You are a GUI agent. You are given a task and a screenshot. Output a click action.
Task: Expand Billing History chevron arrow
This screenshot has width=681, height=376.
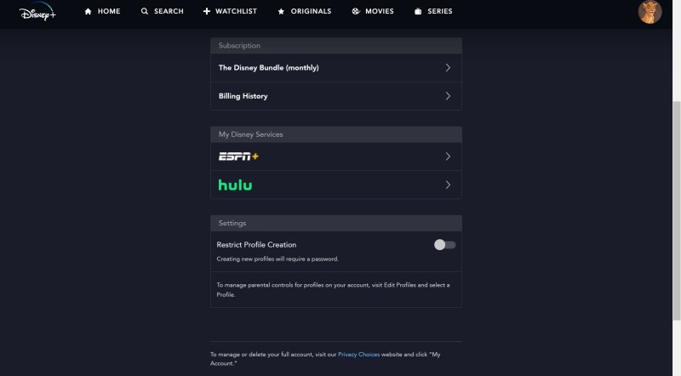pos(448,96)
